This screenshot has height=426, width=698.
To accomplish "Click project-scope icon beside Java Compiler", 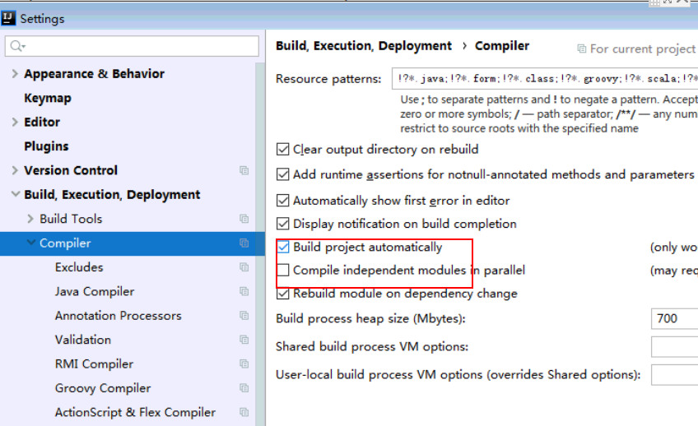I will pyautogui.click(x=244, y=292).
